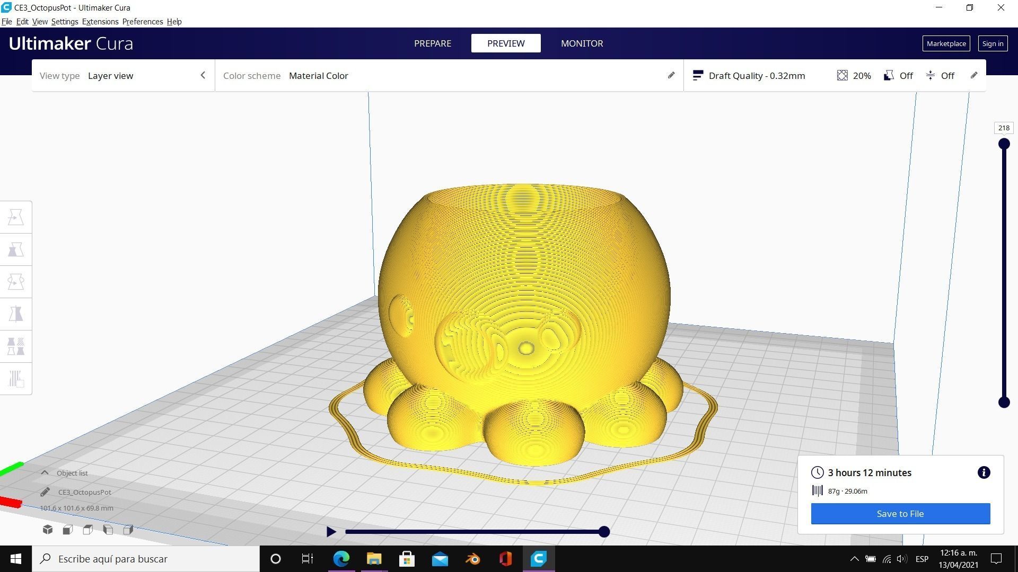Image resolution: width=1018 pixels, height=572 pixels.
Task: Switch to the MONITOR stage
Action: pyautogui.click(x=582, y=43)
